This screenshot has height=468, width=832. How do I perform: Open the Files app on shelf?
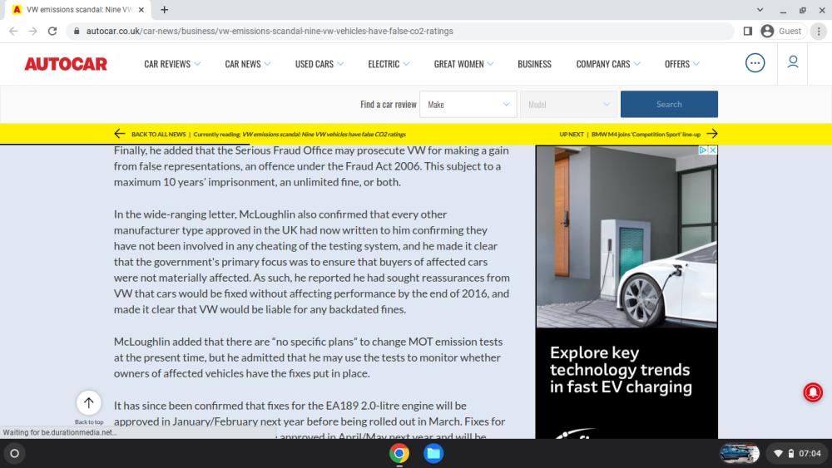(433, 453)
